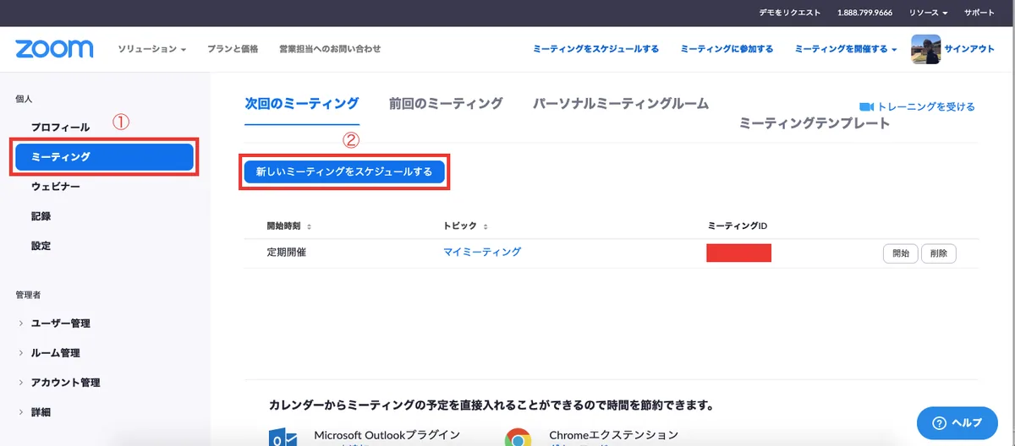Expand アカウント管理 section
Viewport: 1015px width, 446px height.
click(59, 383)
